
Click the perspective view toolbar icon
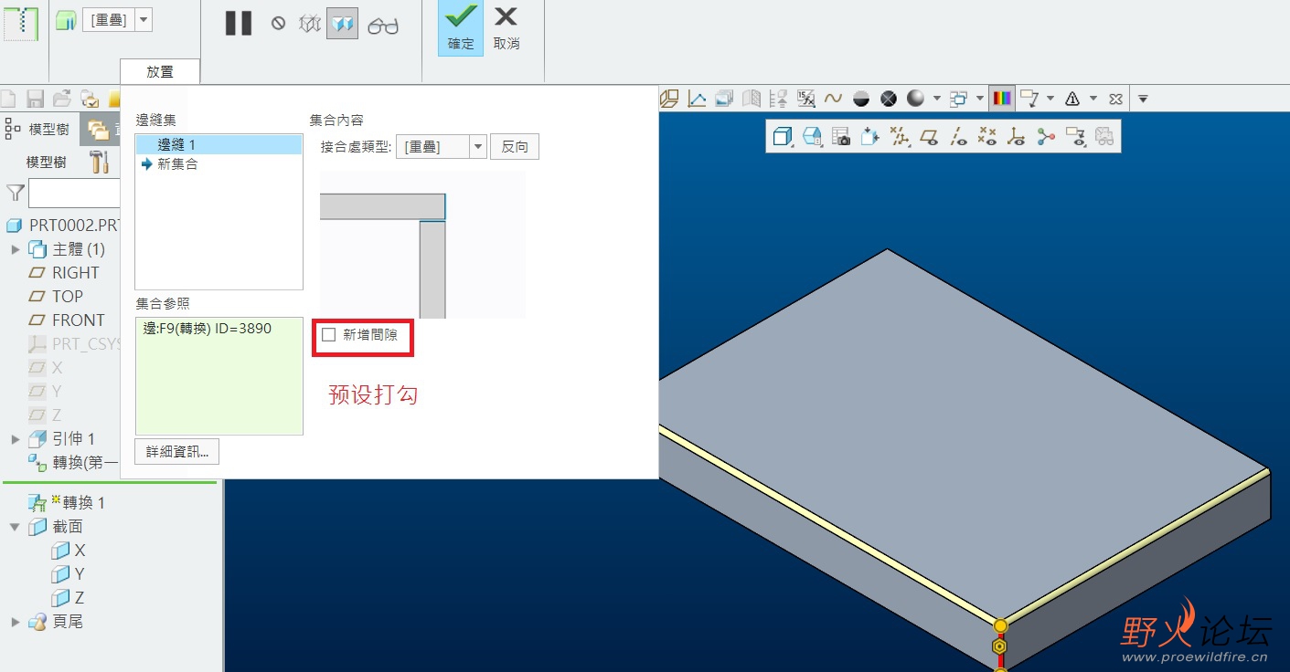(x=669, y=99)
